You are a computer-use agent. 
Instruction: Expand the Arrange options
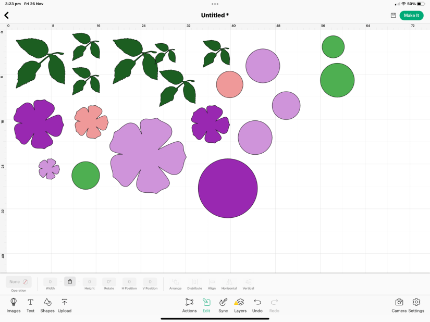[175, 283]
